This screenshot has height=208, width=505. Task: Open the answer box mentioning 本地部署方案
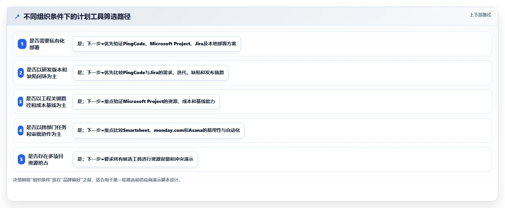tap(157, 44)
